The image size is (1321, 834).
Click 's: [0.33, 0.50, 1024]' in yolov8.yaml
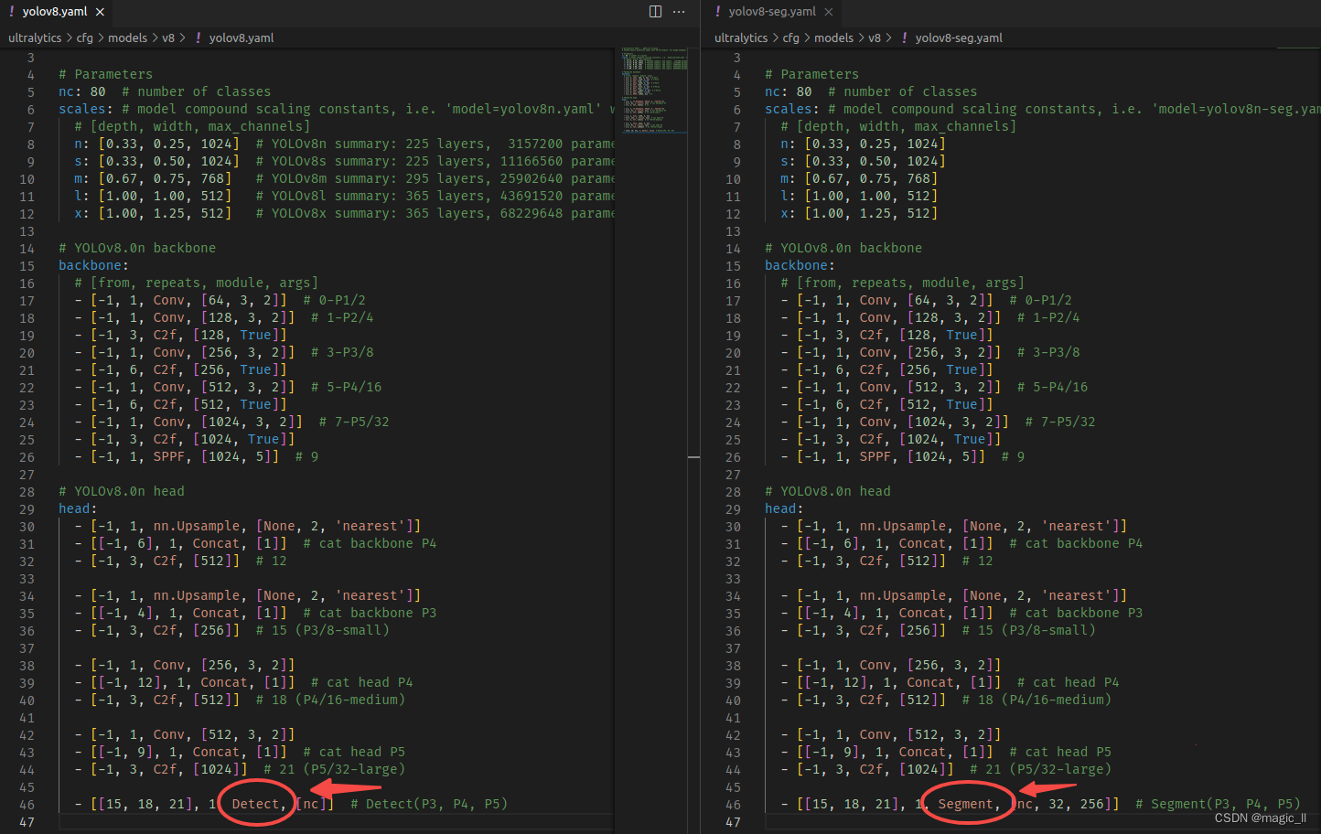156,161
